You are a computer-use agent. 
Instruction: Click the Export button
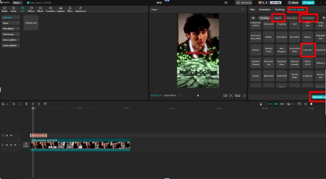[x=308, y=2]
